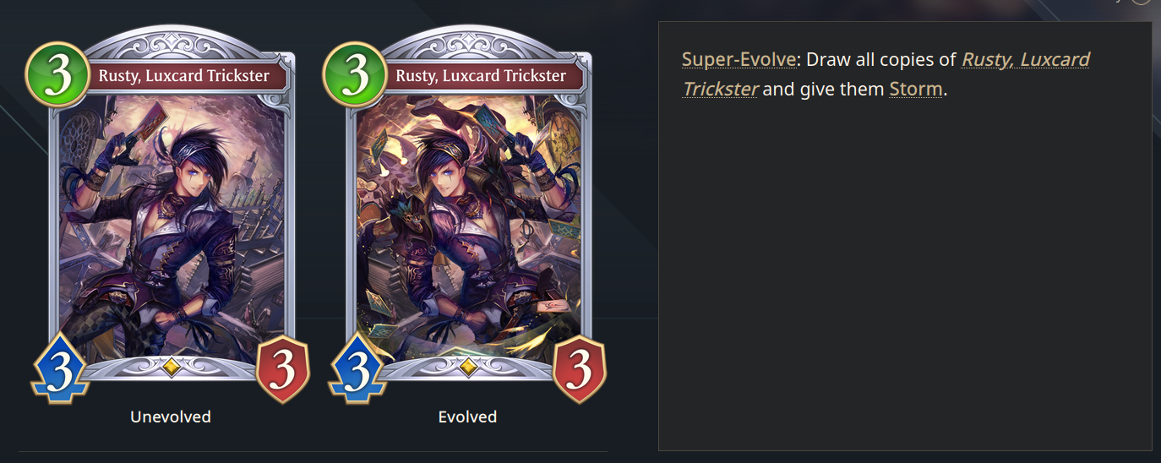
Task: Select the Unevolved label below the card
Action: pos(171,417)
